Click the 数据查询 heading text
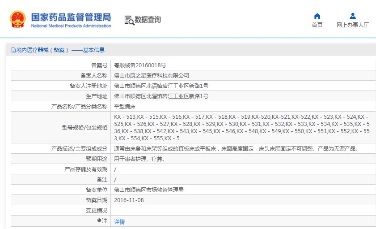This screenshot has height=229, width=376. tap(148, 19)
